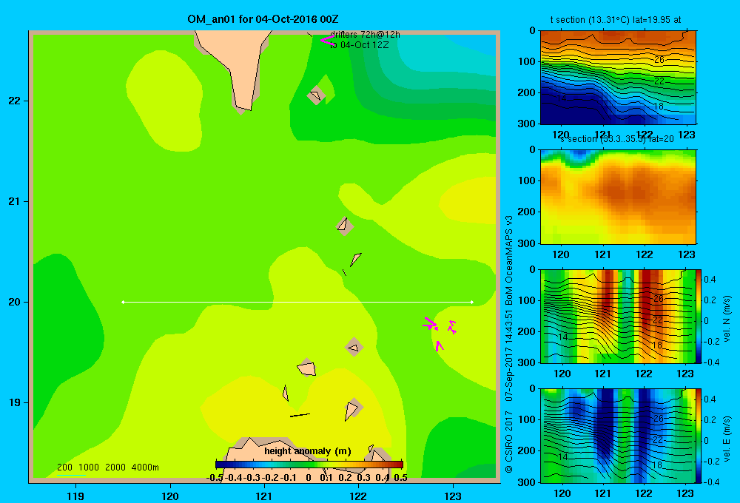Click the "200 1000 2000 4000m" depth contour legend
740x503 pixels.
click(107, 467)
